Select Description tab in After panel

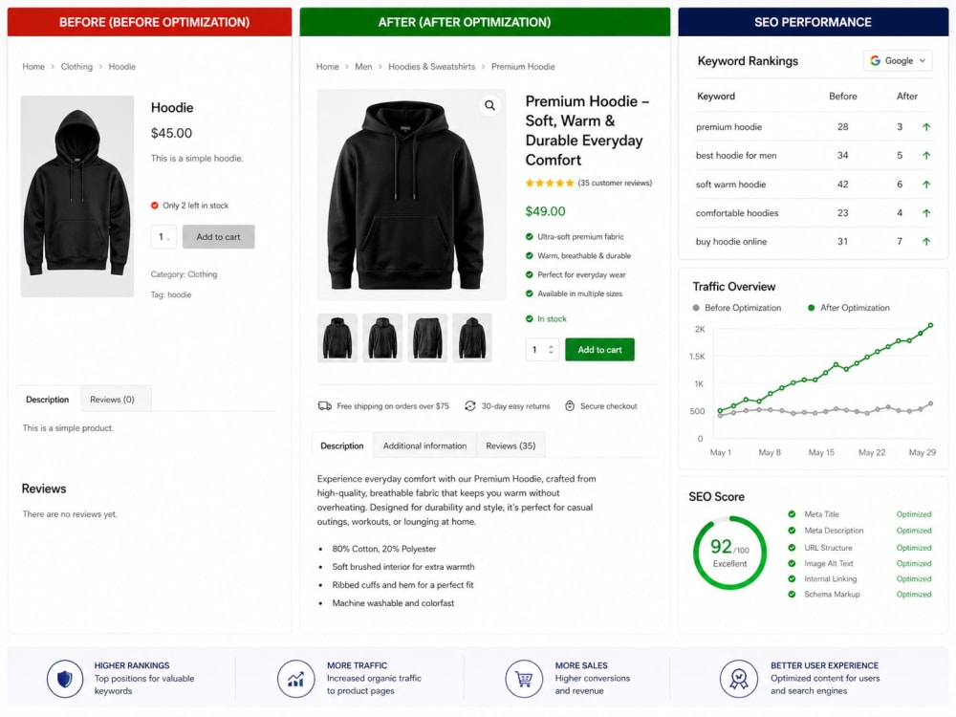click(342, 445)
